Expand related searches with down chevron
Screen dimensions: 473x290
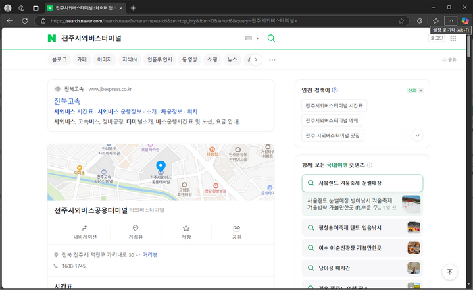[417, 135]
